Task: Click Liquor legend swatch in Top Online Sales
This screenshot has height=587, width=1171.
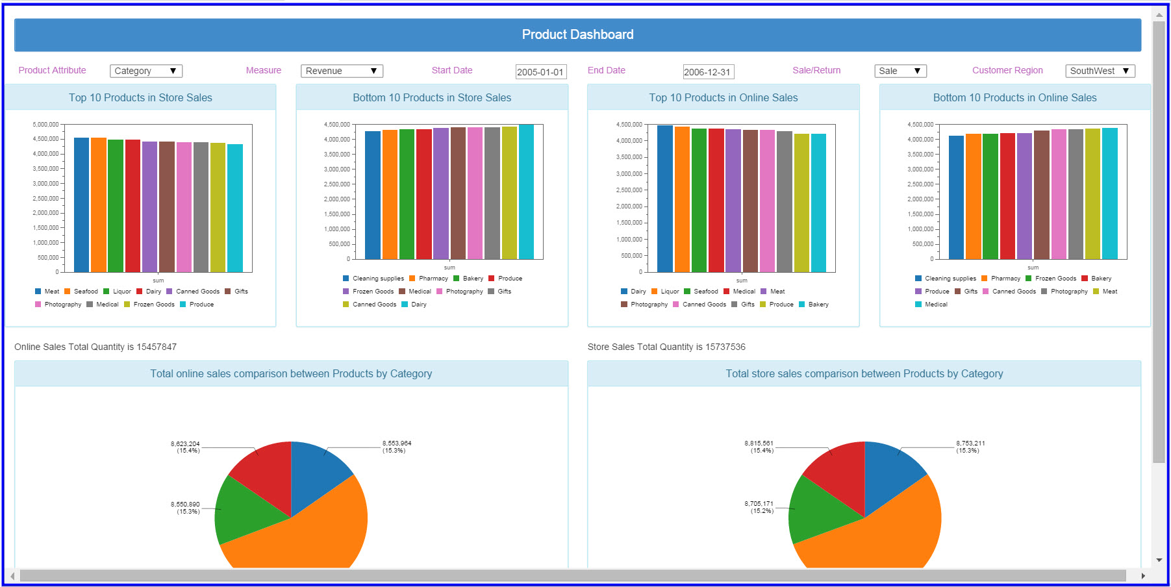Action: [655, 292]
